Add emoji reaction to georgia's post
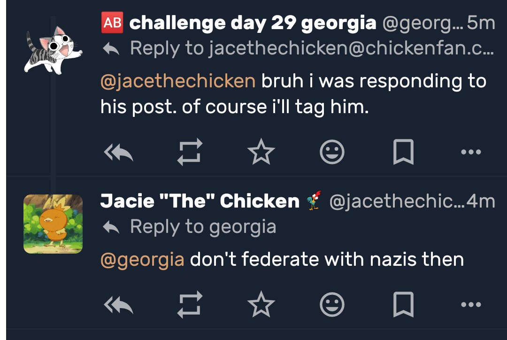507x340 pixels. click(x=332, y=152)
